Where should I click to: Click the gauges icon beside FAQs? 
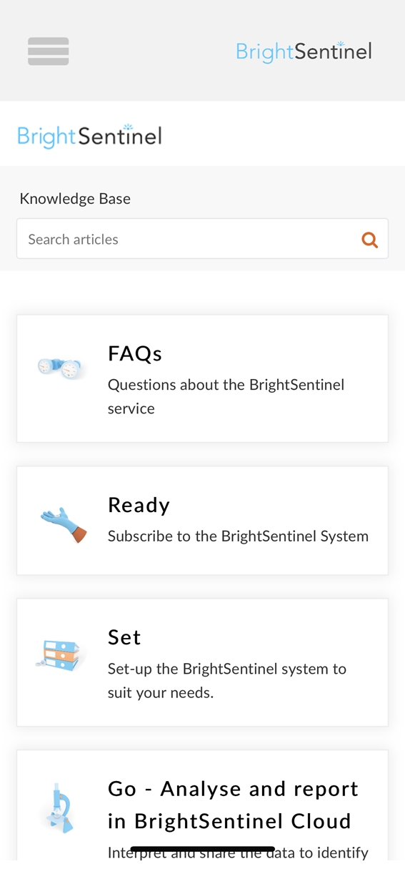tap(61, 368)
